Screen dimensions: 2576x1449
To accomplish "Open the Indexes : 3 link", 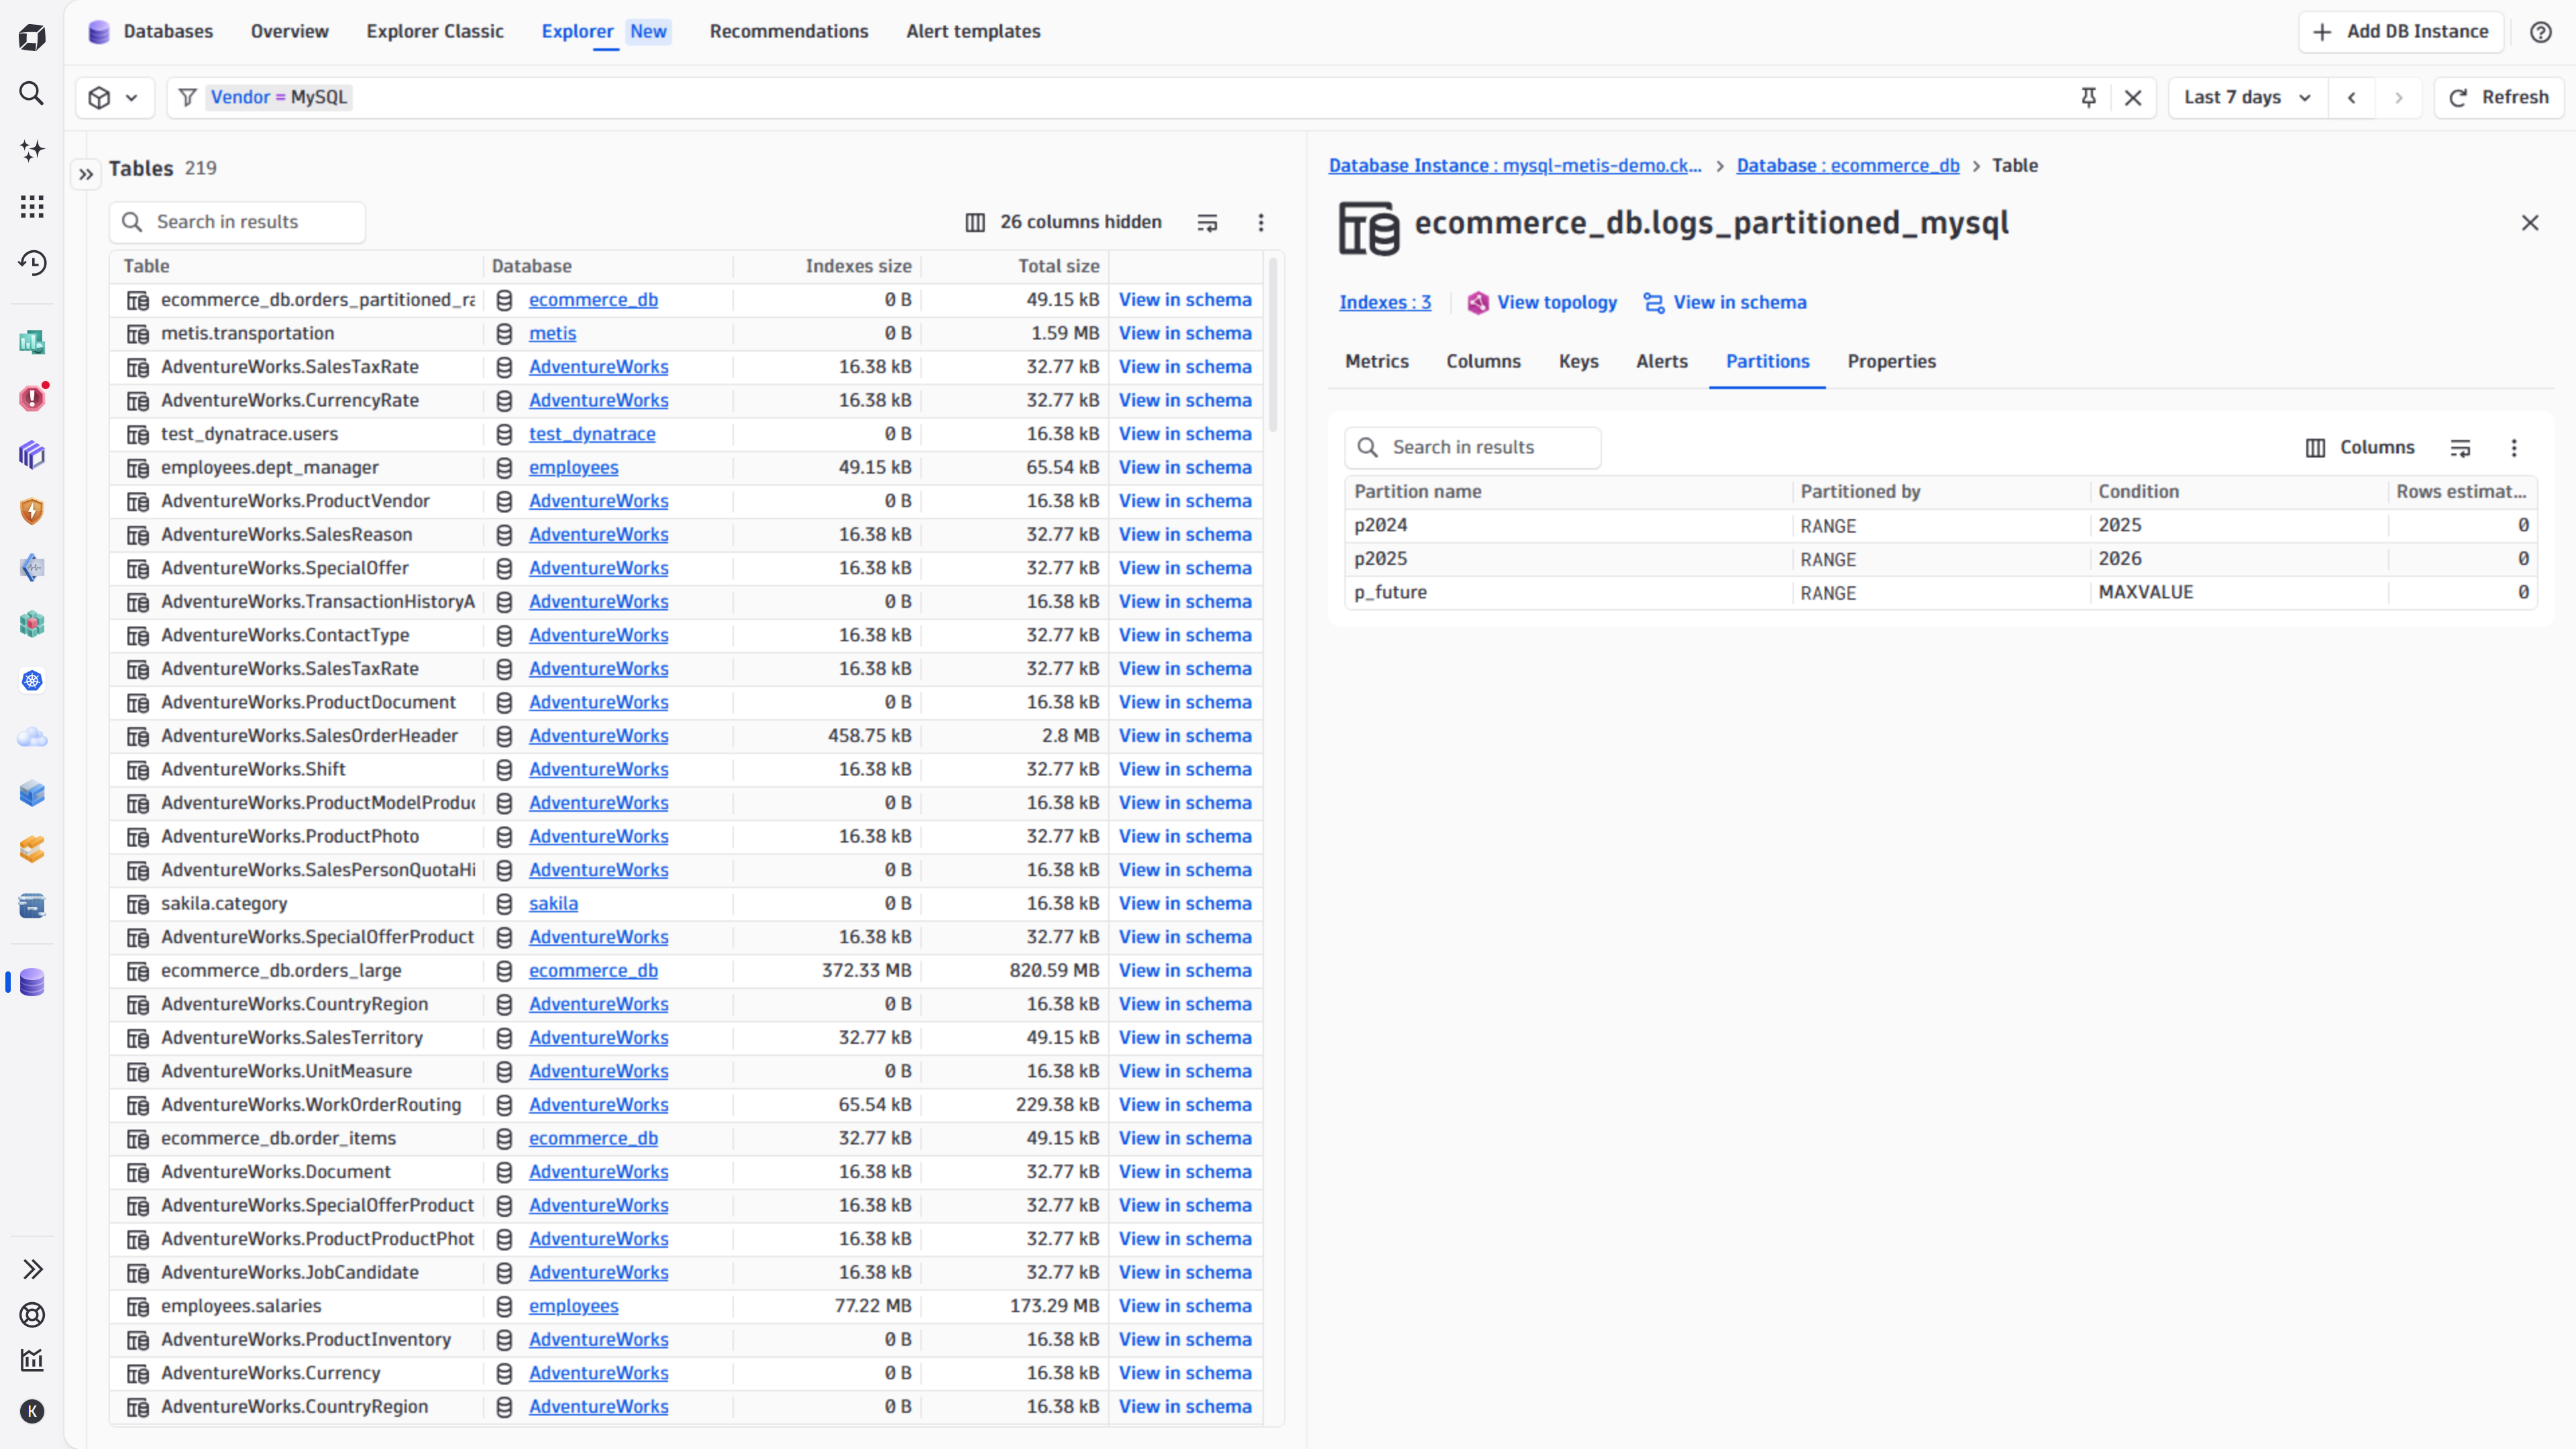I will 1385,302.
